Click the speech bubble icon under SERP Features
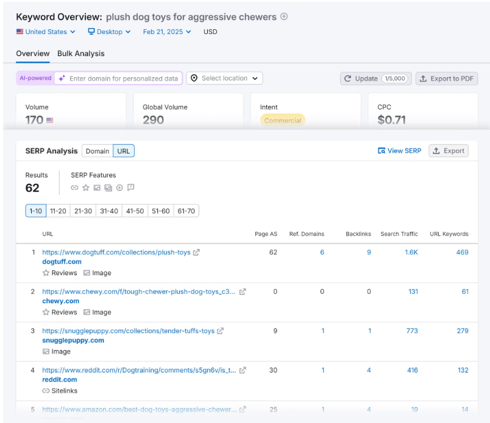The width and height of the screenshot is (490, 423). point(131,187)
